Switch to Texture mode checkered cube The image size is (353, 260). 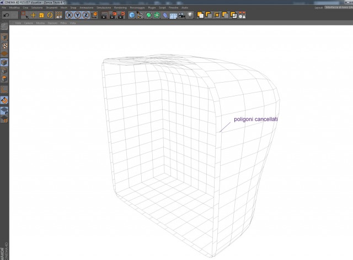4,45
